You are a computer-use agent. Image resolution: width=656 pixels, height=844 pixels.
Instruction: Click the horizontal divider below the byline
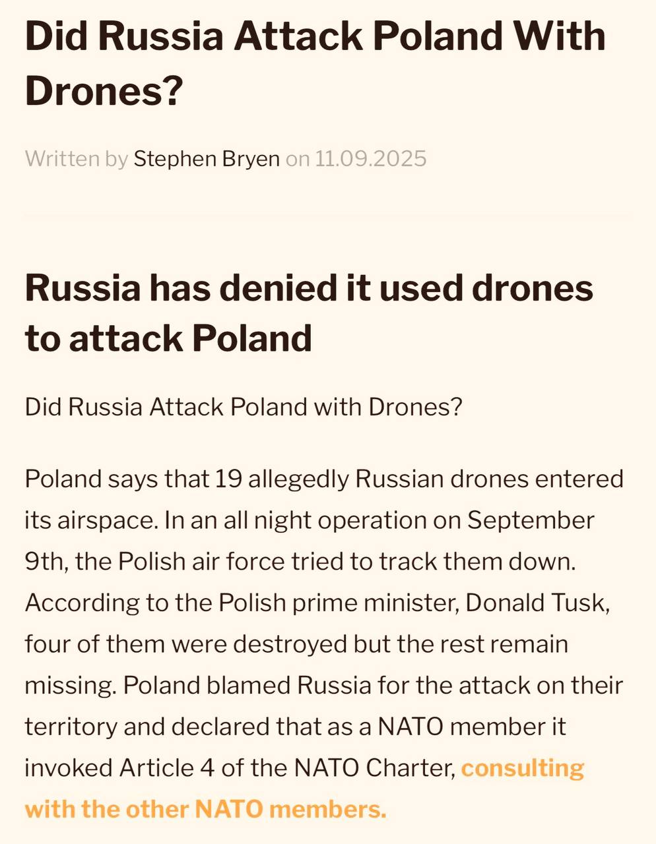pyautogui.click(x=327, y=215)
